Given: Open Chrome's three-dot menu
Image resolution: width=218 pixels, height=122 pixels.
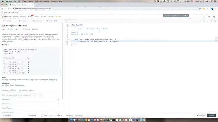Looking at the screenshot, I should (216, 9).
